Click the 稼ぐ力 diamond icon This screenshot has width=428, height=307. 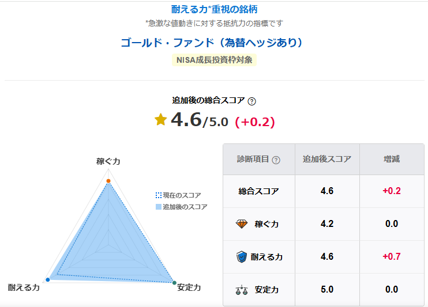click(x=242, y=223)
